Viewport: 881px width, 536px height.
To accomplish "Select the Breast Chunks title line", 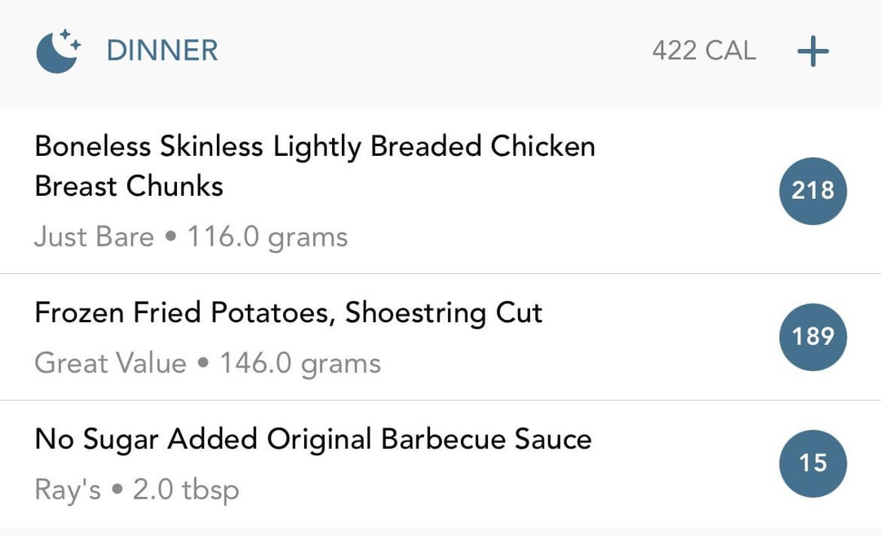I will [129, 186].
